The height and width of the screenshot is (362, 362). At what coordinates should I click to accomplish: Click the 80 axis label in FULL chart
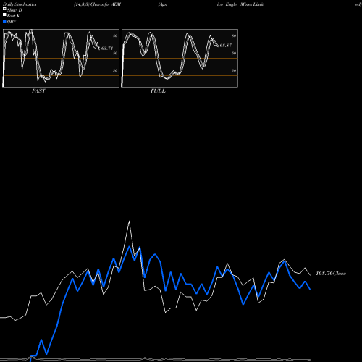[x=234, y=36]
